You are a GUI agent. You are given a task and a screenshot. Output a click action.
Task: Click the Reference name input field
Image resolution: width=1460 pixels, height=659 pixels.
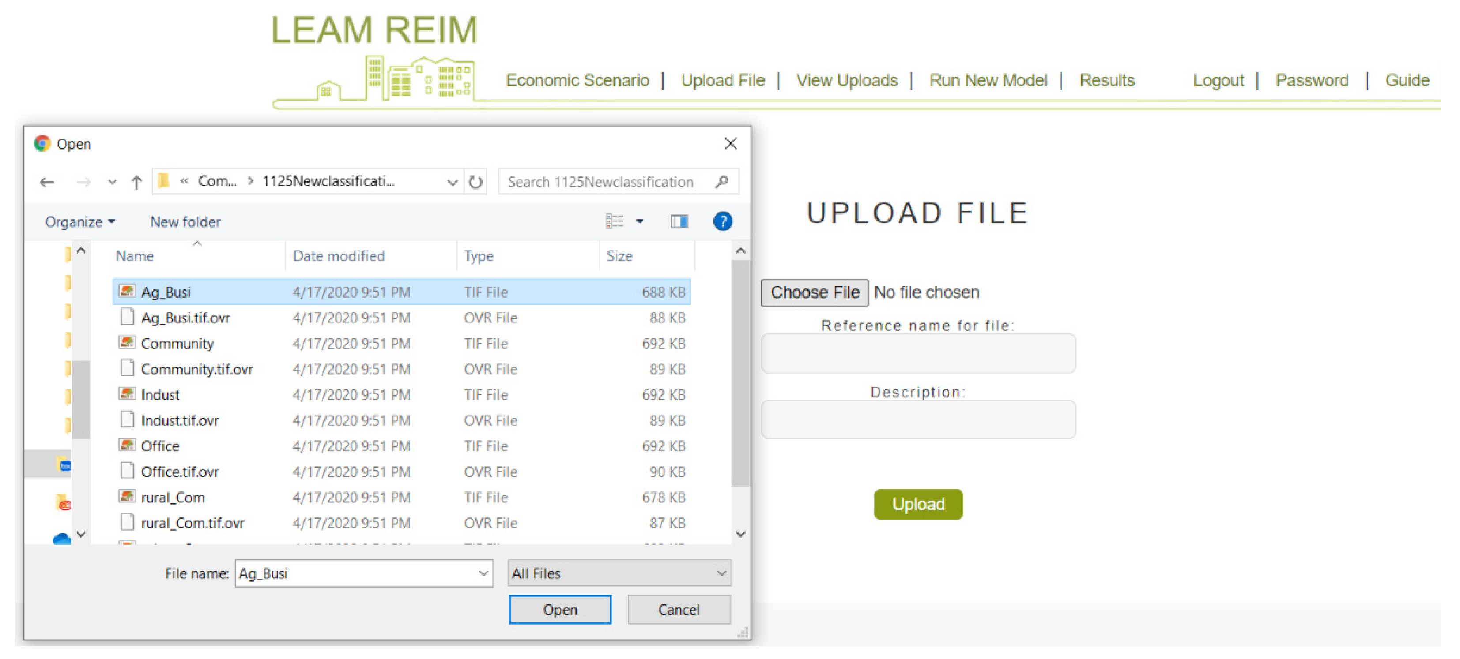[x=917, y=354]
